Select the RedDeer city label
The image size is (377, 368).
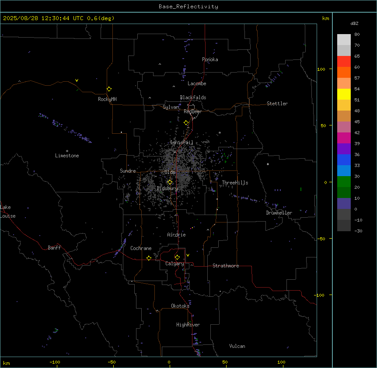pyautogui.click(x=192, y=111)
